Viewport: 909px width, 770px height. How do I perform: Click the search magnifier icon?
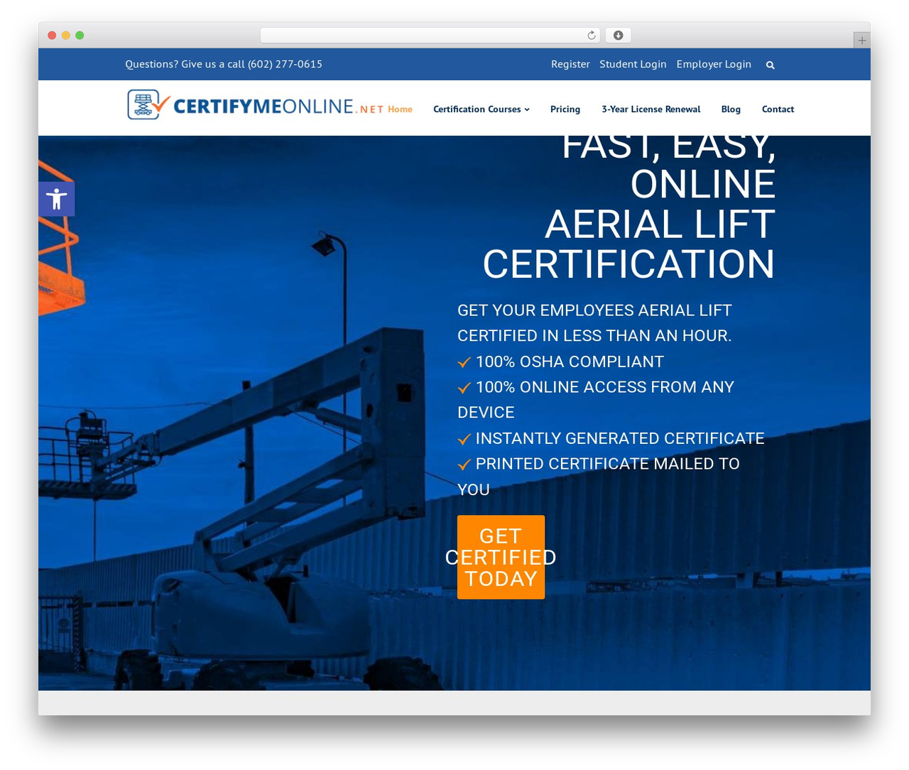[771, 65]
